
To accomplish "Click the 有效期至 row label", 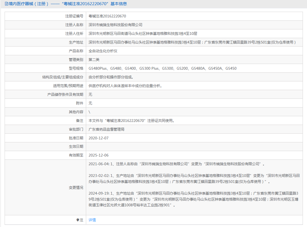I will (76, 155).
